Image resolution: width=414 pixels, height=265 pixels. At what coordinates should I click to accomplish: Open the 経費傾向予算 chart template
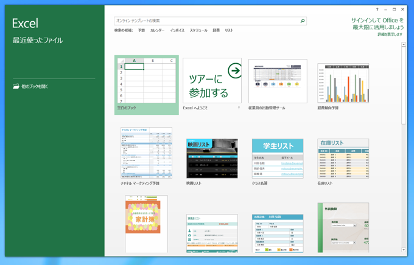(343, 83)
